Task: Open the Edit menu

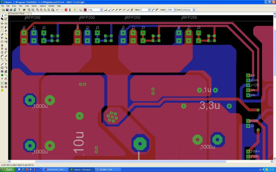Action: (x=8, y=6)
